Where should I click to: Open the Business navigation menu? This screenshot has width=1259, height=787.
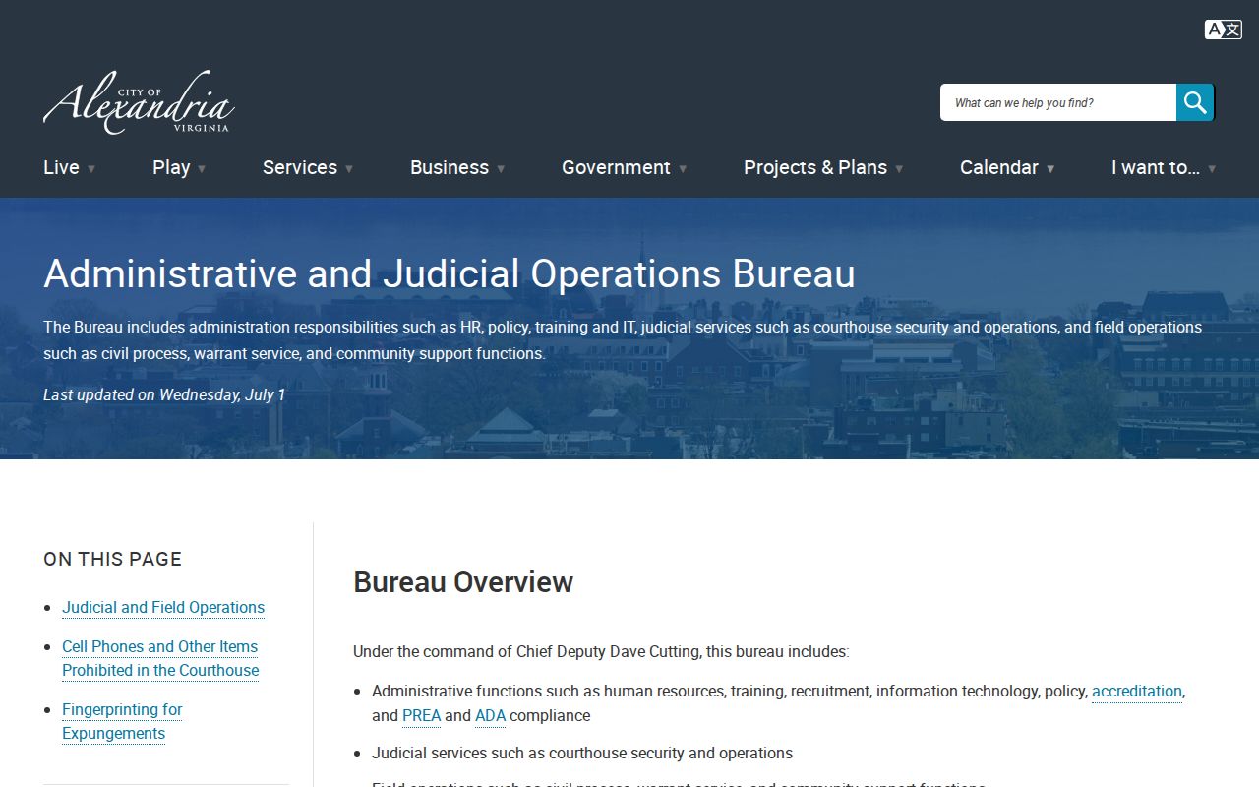pyautogui.click(x=450, y=167)
